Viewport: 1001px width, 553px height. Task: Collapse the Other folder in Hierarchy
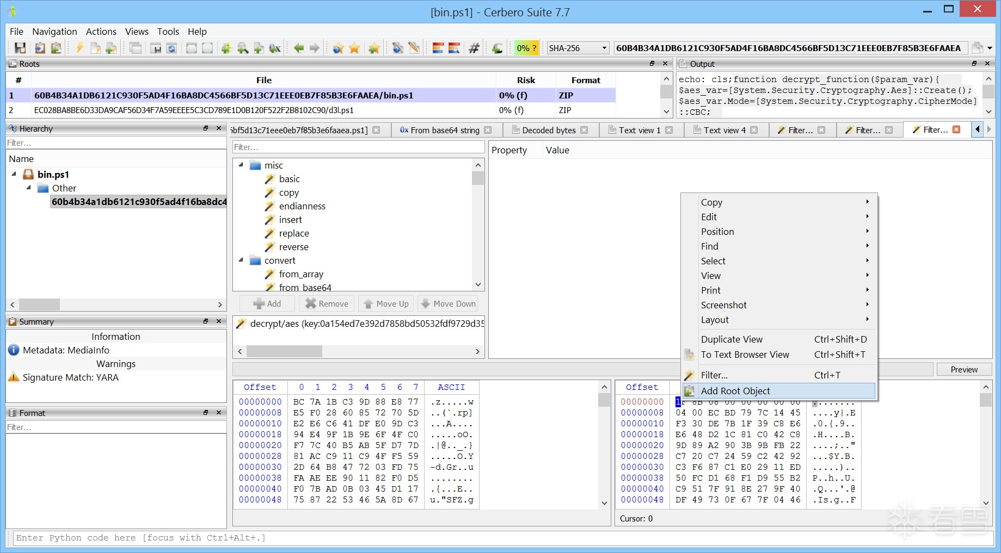(x=29, y=188)
